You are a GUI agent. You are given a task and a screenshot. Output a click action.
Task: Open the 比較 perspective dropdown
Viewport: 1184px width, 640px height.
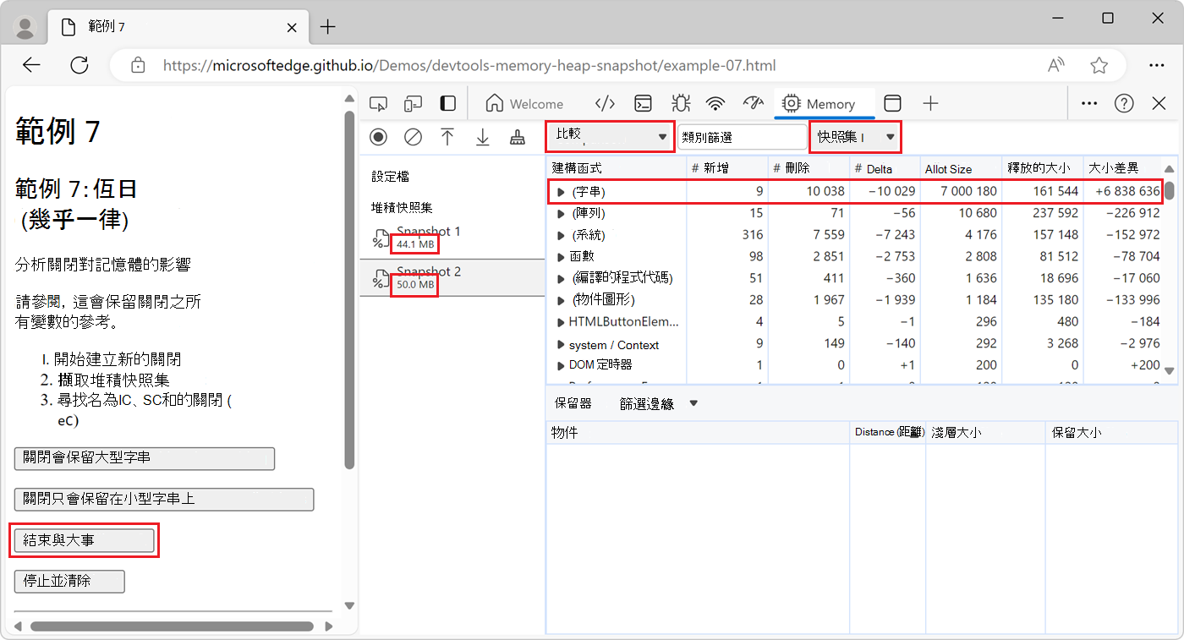point(609,136)
